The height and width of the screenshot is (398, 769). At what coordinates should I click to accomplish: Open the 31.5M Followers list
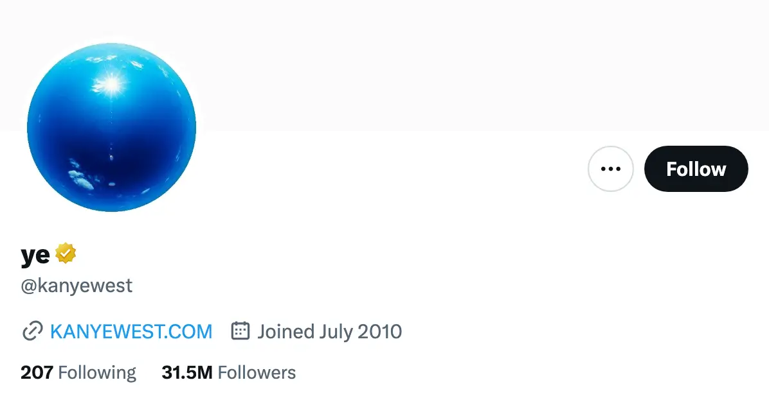tap(229, 372)
